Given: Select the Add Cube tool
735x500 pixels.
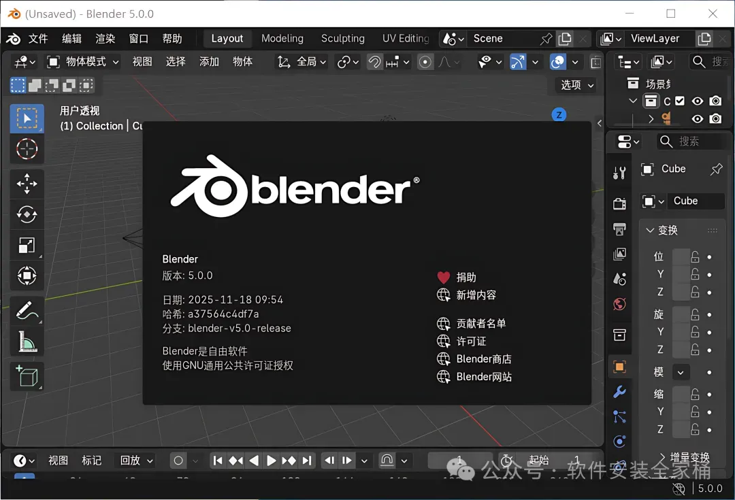Looking at the screenshot, I should point(27,376).
